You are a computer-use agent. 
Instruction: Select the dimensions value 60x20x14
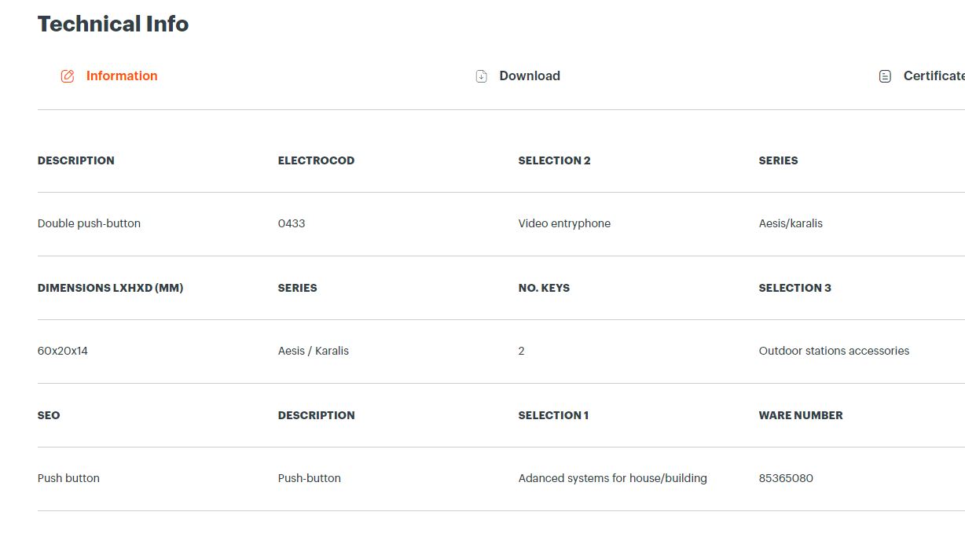pos(63,351)
